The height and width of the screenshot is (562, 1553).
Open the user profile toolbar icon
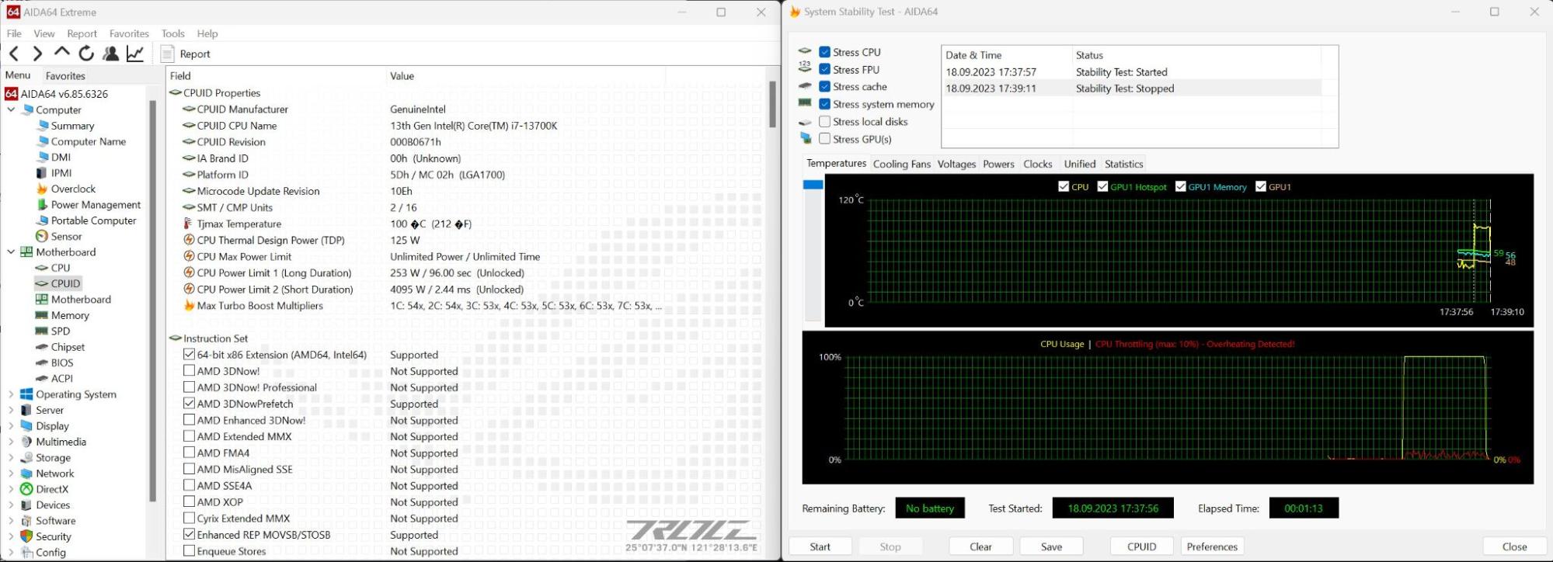click(x=110, y=54)
